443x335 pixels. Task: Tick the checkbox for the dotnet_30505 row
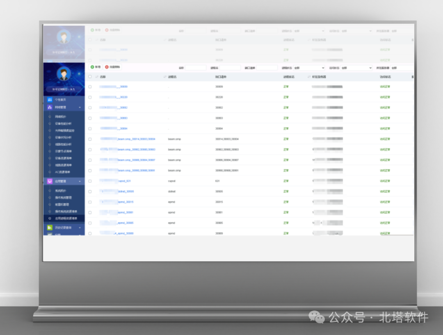90,191
